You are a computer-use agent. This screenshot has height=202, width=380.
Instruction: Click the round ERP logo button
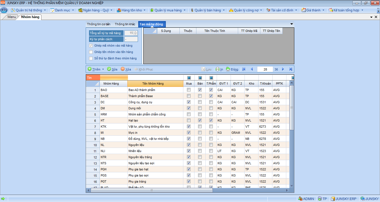click(x=4, y=10)
